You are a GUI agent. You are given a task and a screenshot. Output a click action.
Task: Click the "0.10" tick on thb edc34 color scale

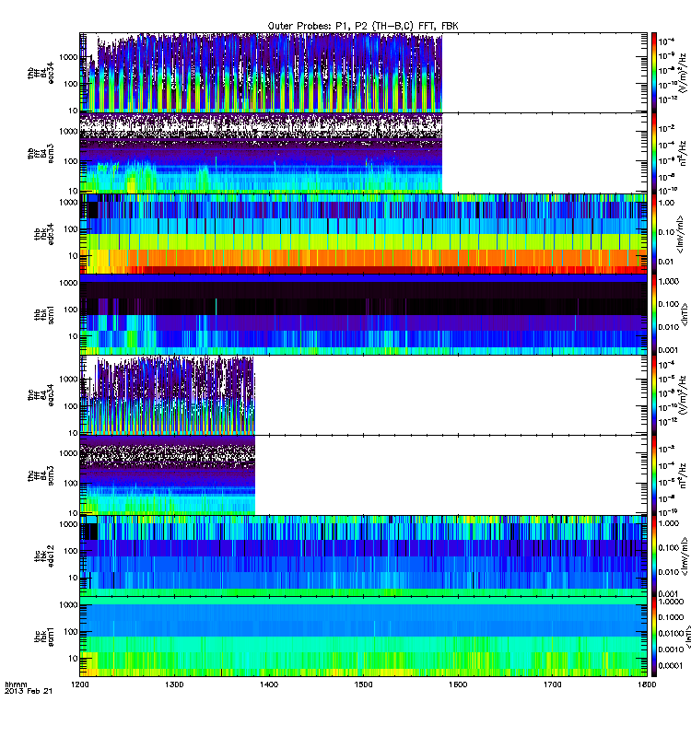(x=666, y=232)
